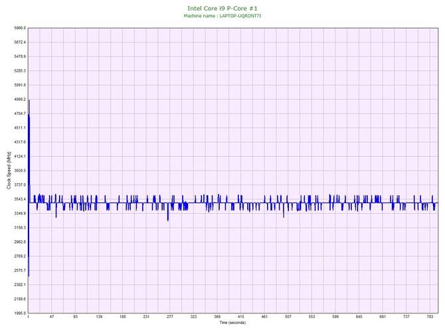Click the 3543.4 y-axis value
Viewport: 445px width, 334px height.
pyautogui.click(x=20, y=199)
